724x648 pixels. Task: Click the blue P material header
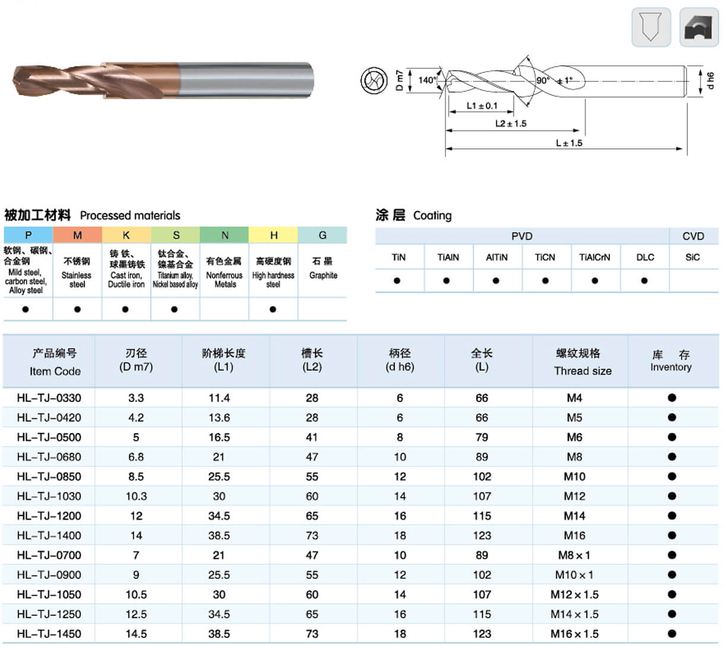pyautogui.click(x=28, y=235)
